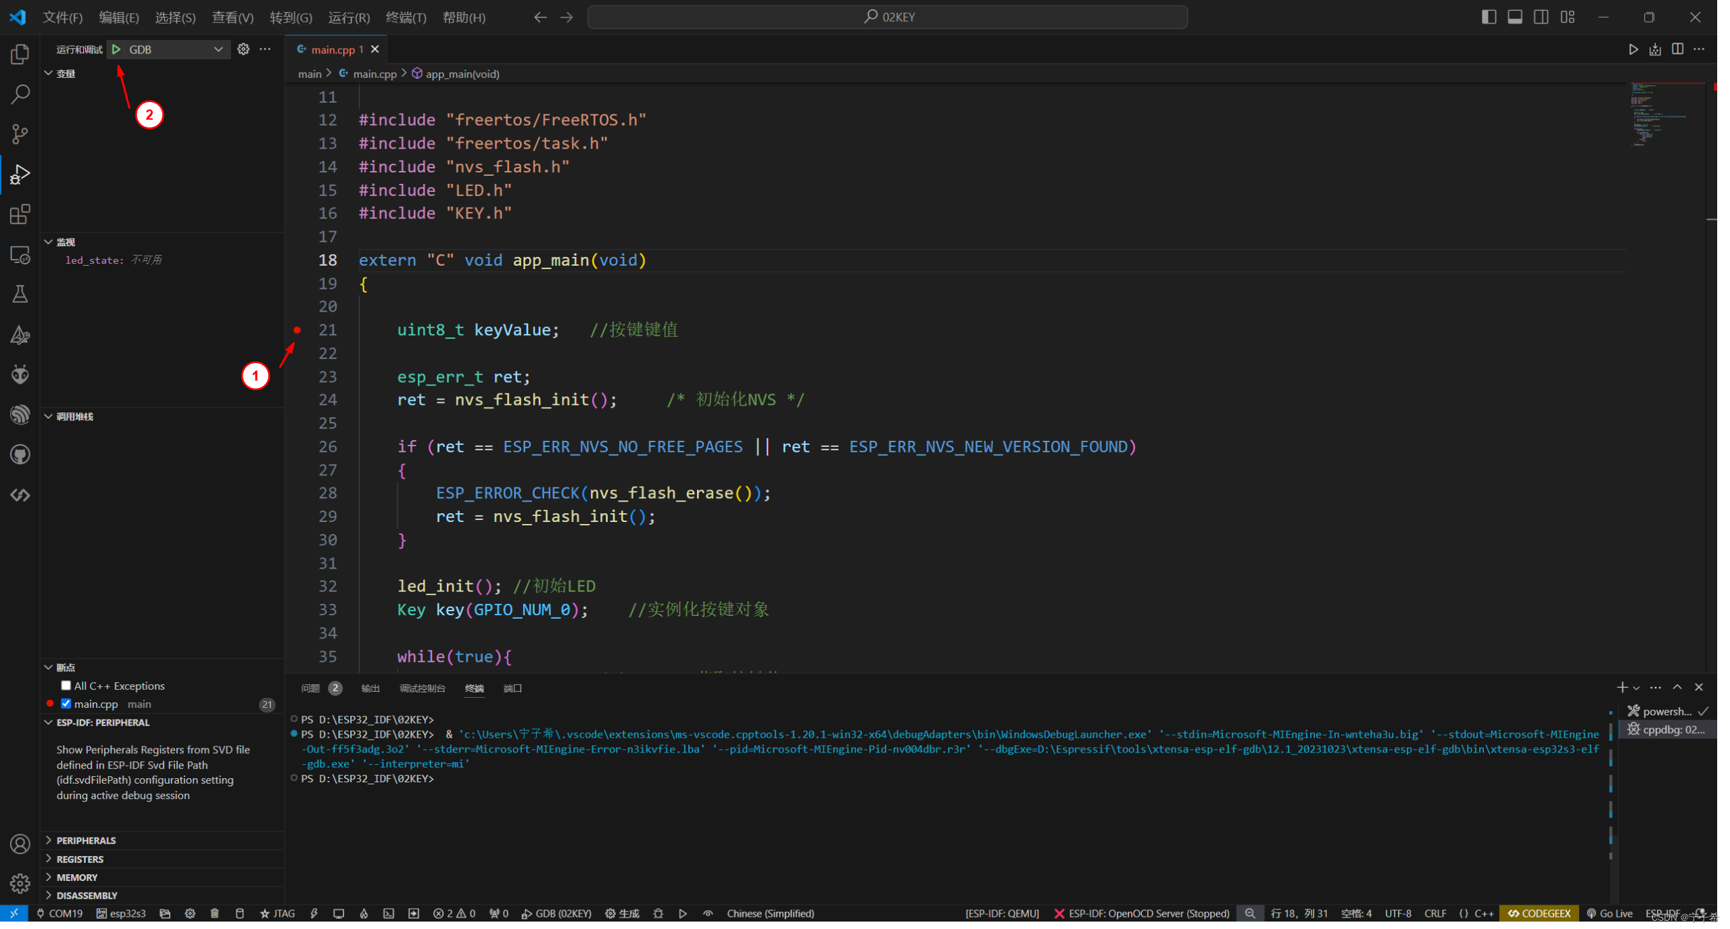Toggle the breakpoint dot on line 21
Screen dimensions: 1730x929
click(297, 330)
